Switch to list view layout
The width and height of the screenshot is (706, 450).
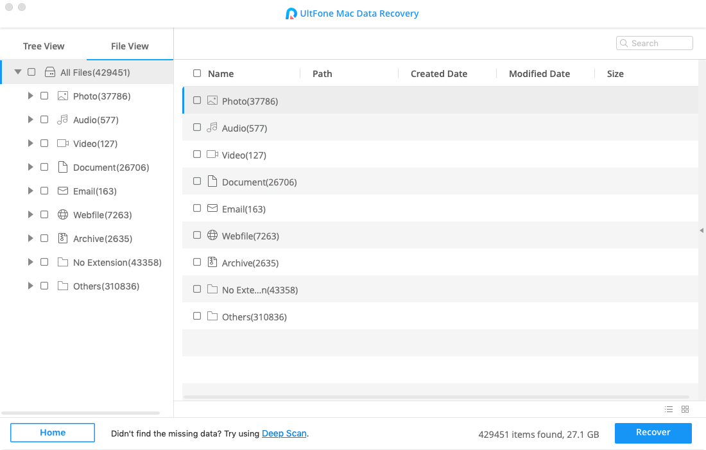coord(669,409)
